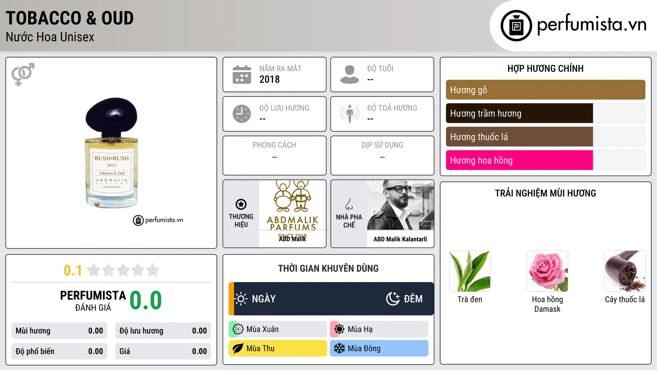Click the small perfumista.vn watermark logo under bottle
The height and width of the screenshot is (370, 657).
[x=158, y=220]
